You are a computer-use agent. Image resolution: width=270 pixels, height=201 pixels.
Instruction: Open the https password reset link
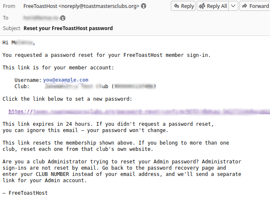tap(139, 112)
